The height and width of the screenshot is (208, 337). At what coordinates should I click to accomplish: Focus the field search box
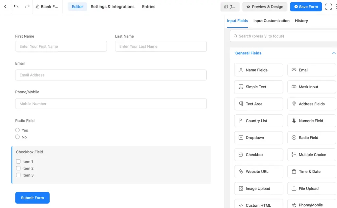tap(283, 36)
